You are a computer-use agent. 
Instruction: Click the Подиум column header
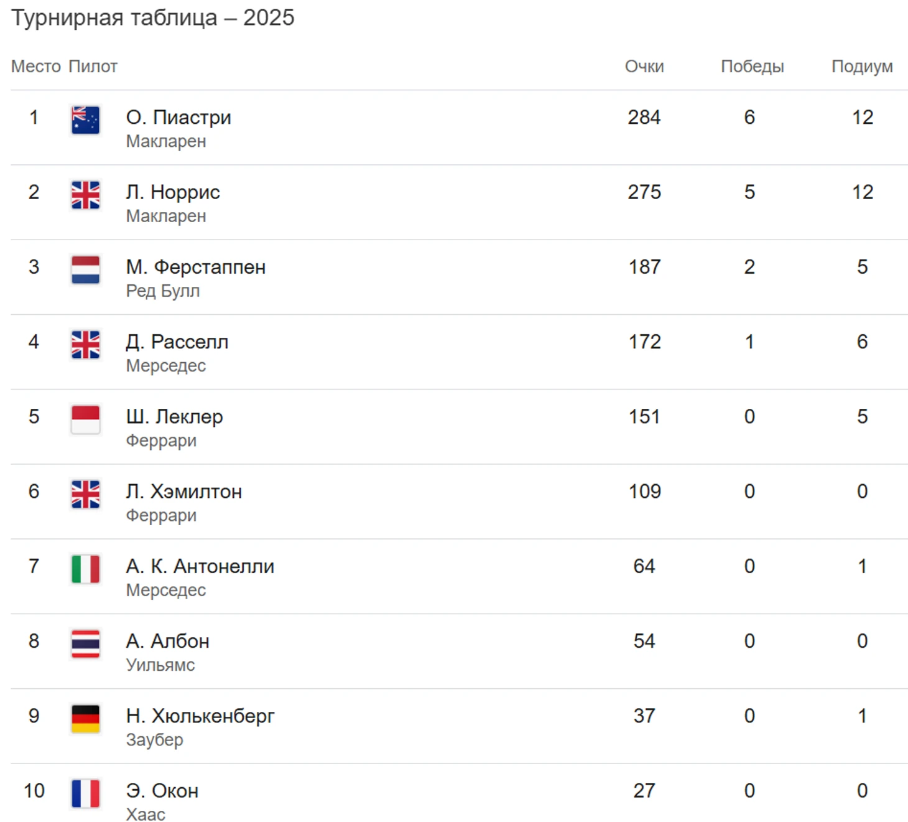[862, 67]
